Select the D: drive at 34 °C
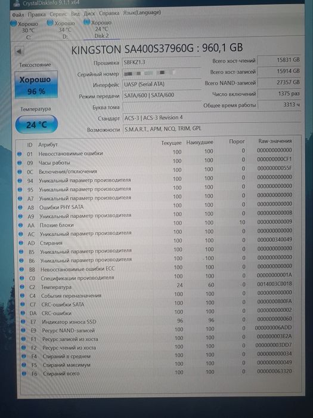 point(61,30)
